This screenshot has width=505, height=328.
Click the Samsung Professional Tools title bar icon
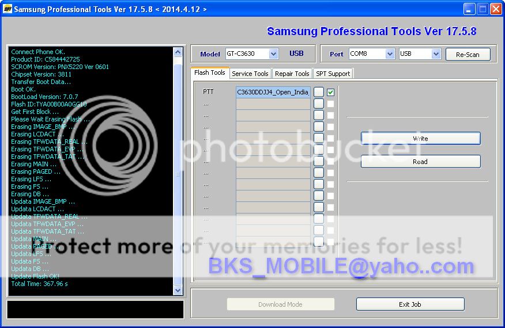coord(7,9)
